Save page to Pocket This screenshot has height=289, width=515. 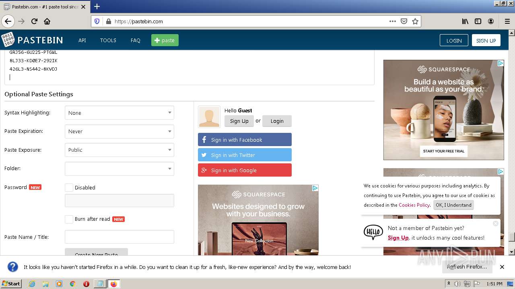tap(404, 21)
